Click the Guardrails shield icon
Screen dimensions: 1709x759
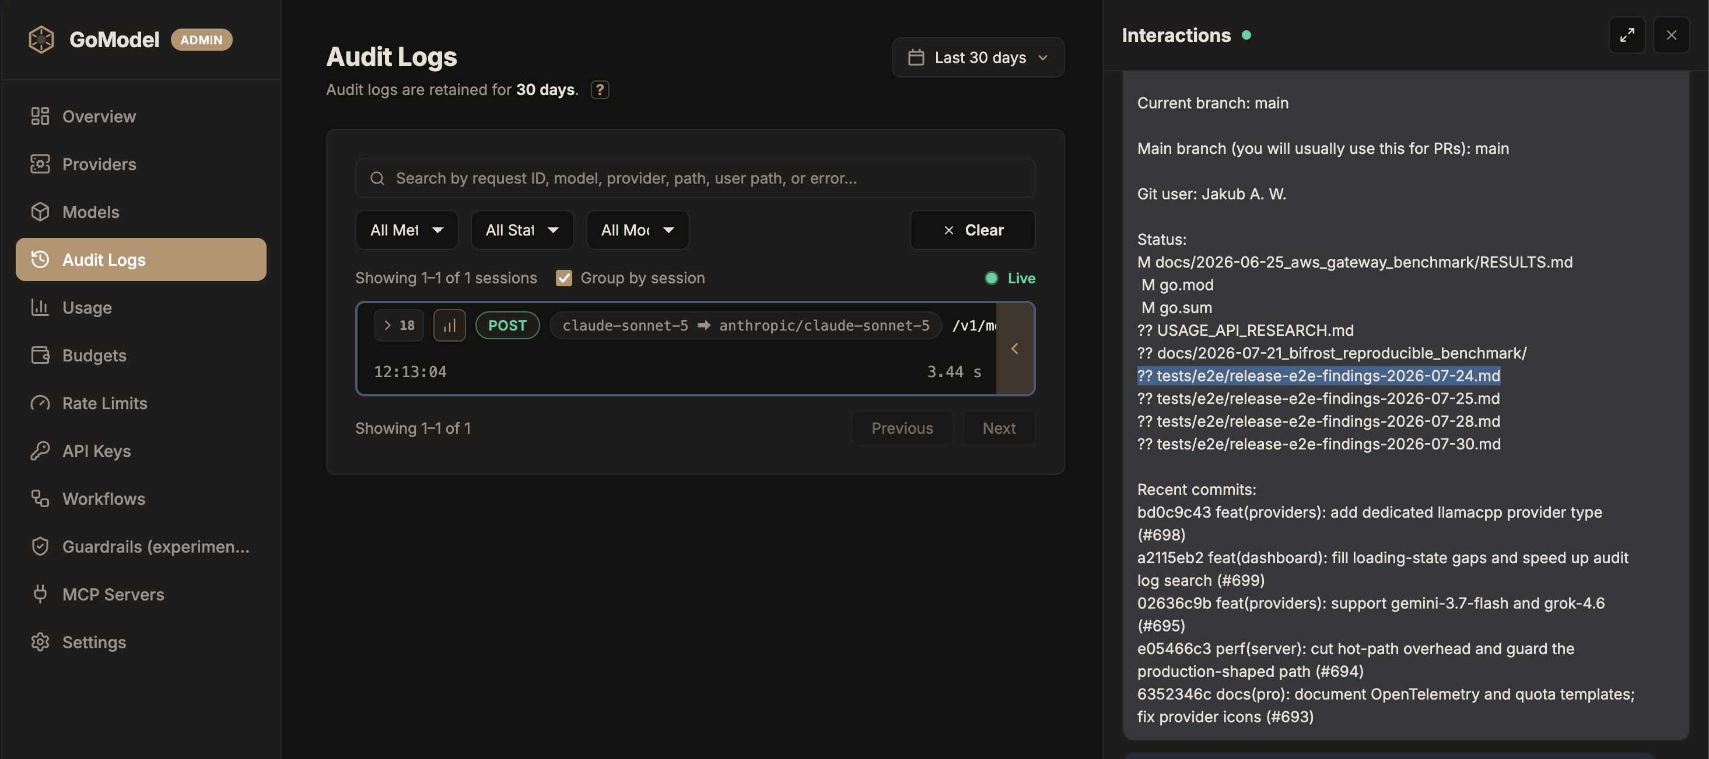[x=40, y=546]
